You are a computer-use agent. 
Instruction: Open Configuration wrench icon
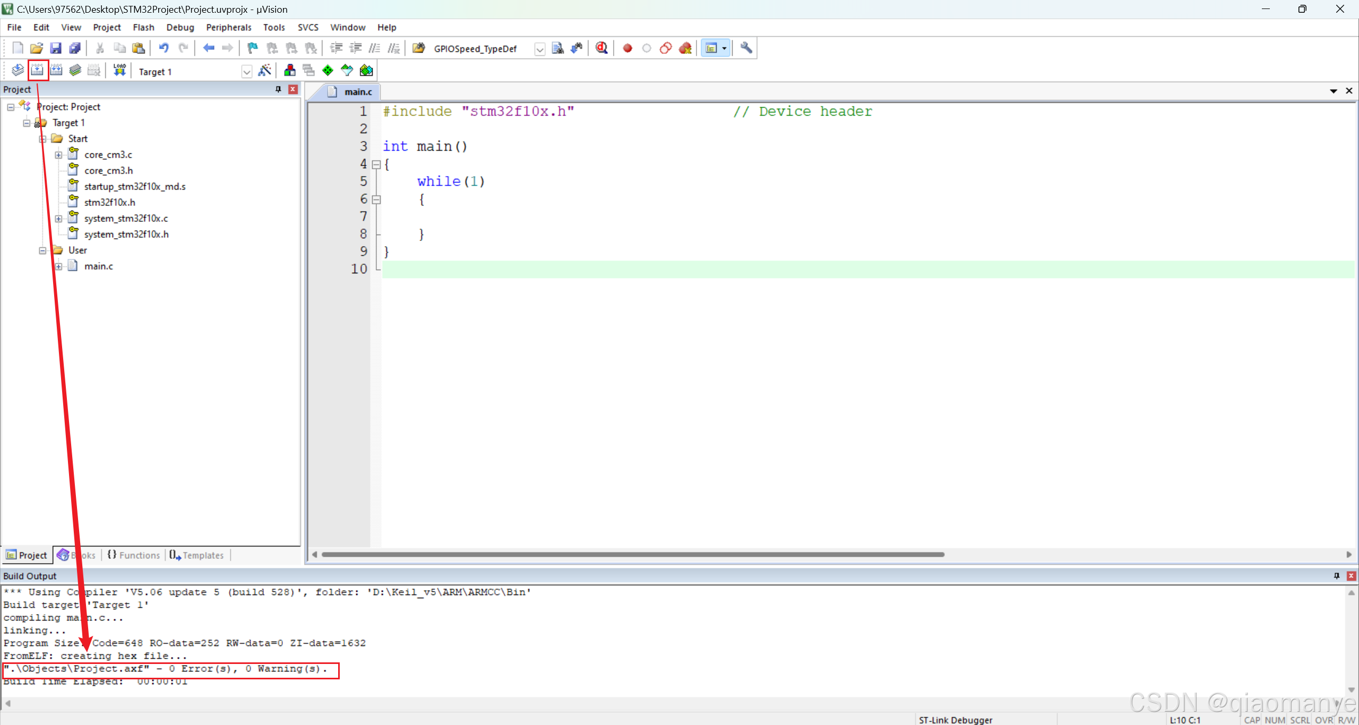(746, 48)
